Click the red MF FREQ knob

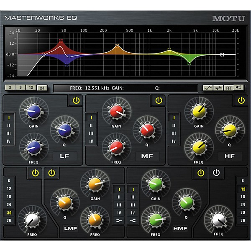click(117, 147)
